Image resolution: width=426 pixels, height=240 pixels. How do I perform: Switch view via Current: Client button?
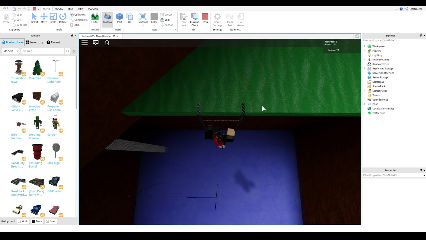(x=195, y=20)
